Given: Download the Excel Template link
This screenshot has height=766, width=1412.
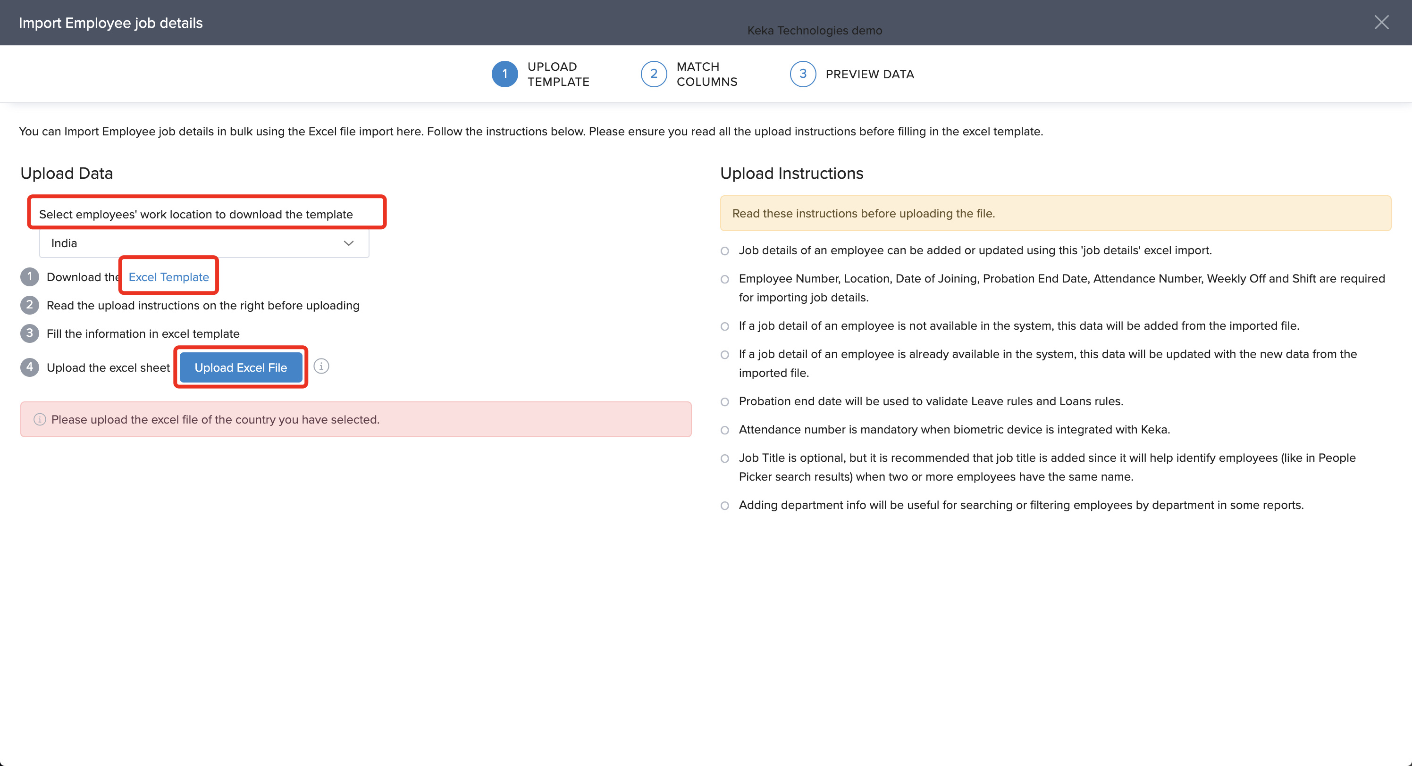Looking at the screenshot, I should [169, 277].
